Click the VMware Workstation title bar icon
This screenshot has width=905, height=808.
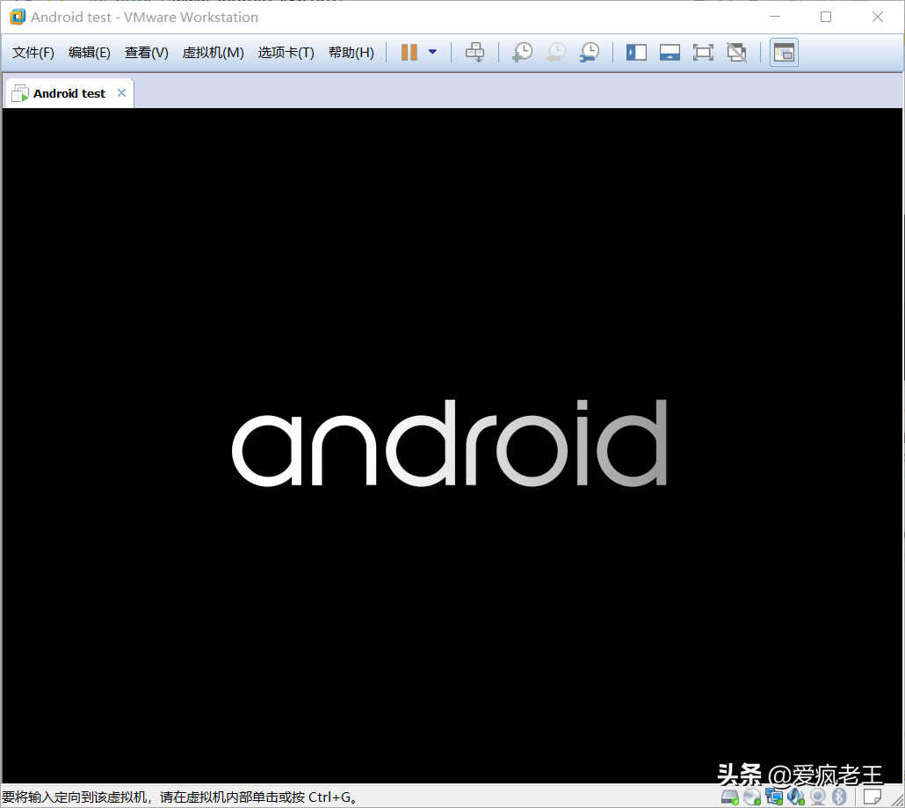click(18, 17)
